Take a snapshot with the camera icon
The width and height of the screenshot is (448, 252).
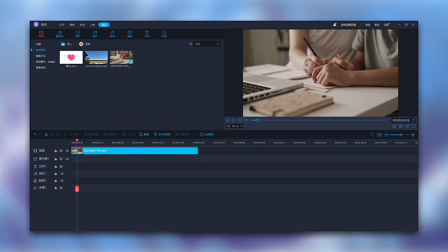(401, 126)
